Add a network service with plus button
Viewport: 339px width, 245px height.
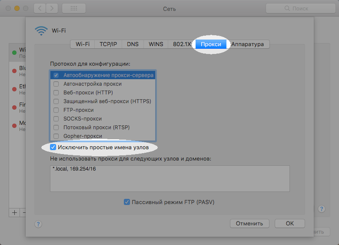pyautogui.click(x=14, y=212)
